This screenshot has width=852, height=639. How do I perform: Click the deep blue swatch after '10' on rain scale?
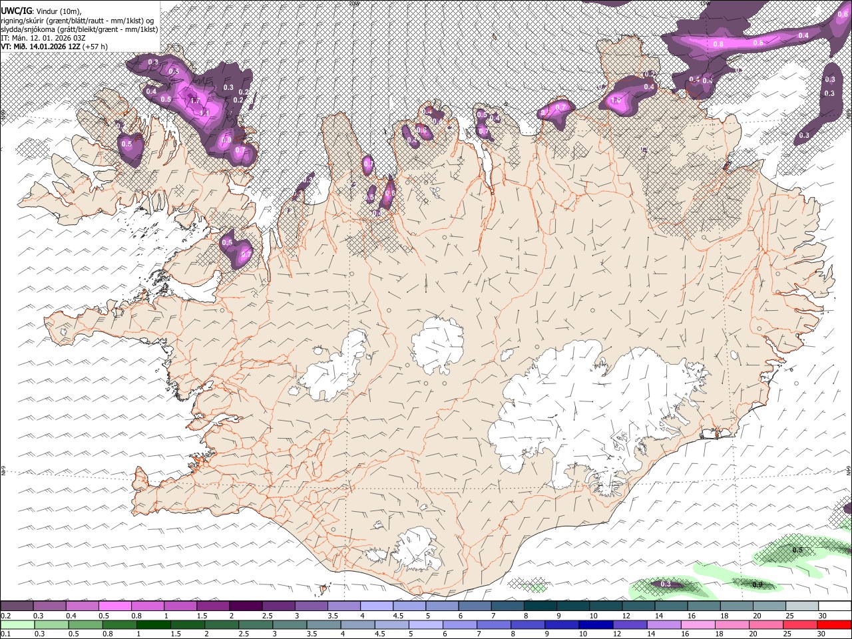point(595,625)
